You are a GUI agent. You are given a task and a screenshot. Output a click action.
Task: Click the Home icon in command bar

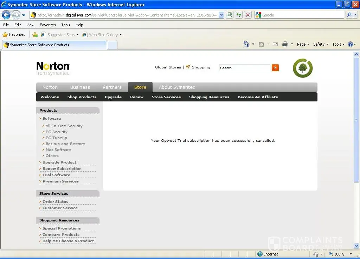pyautogui.click(x=247, y=44)
